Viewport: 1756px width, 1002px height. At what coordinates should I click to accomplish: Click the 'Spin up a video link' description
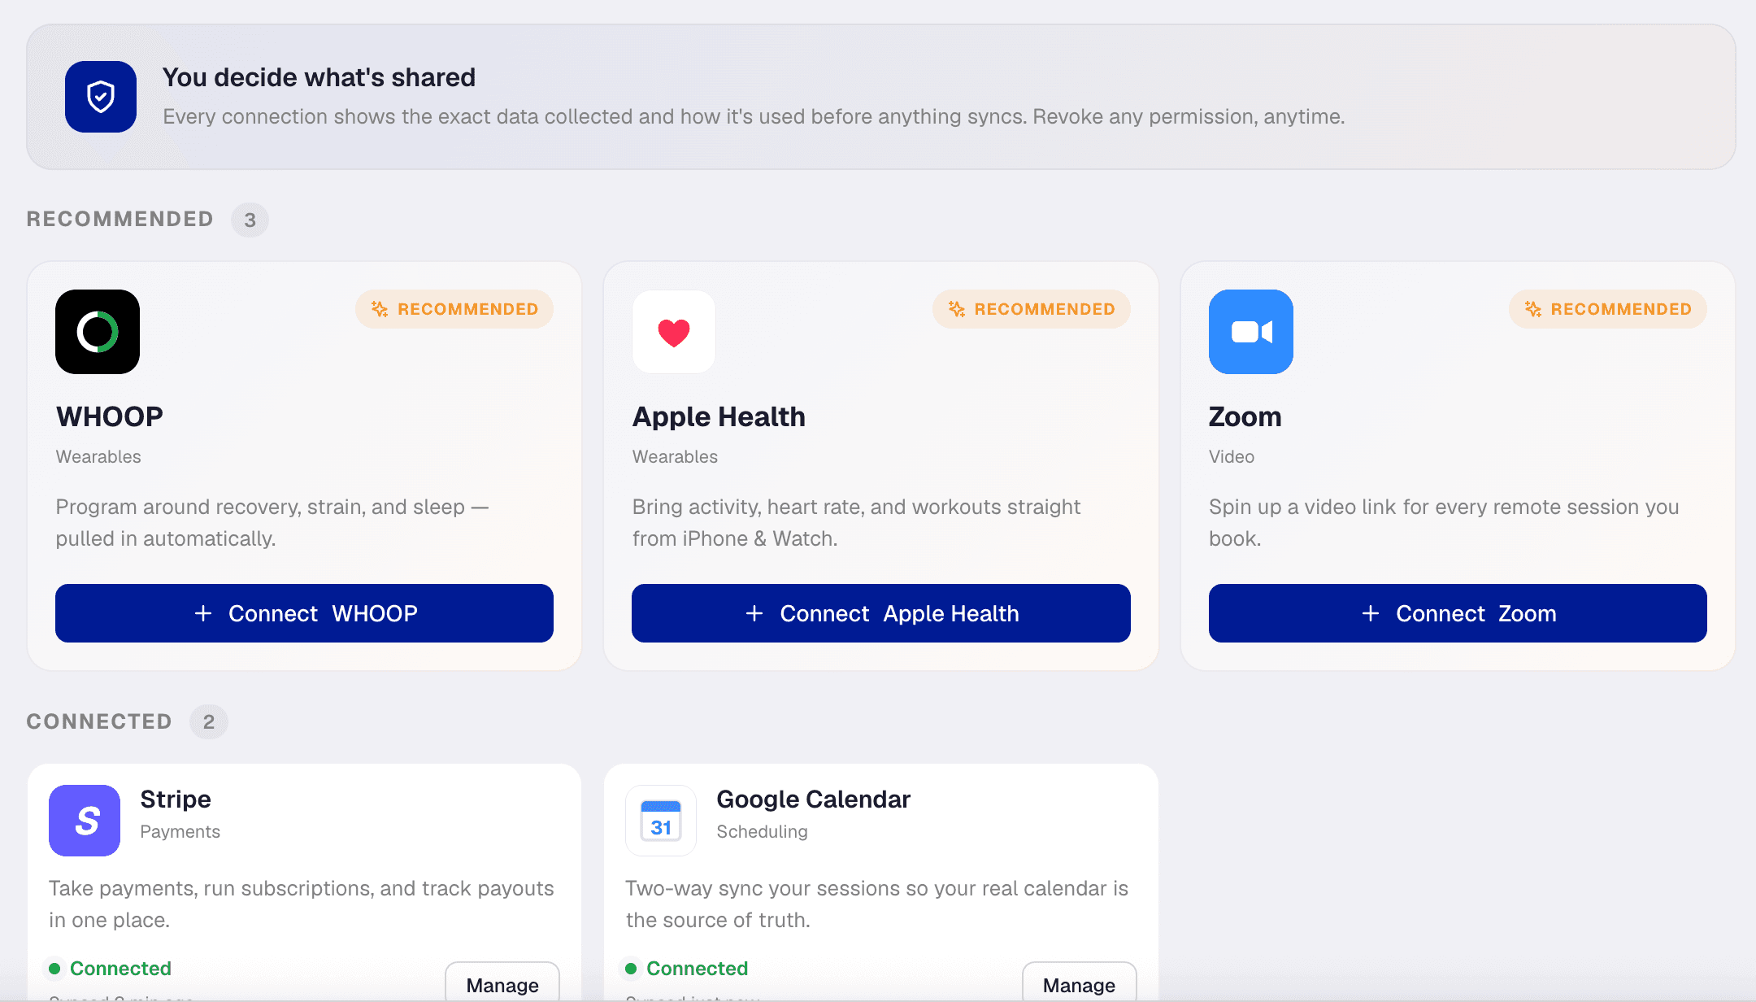click(1444, 523)
